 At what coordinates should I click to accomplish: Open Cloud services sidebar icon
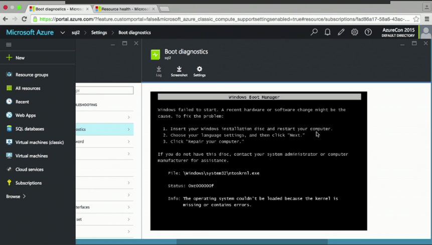(9, 169)
